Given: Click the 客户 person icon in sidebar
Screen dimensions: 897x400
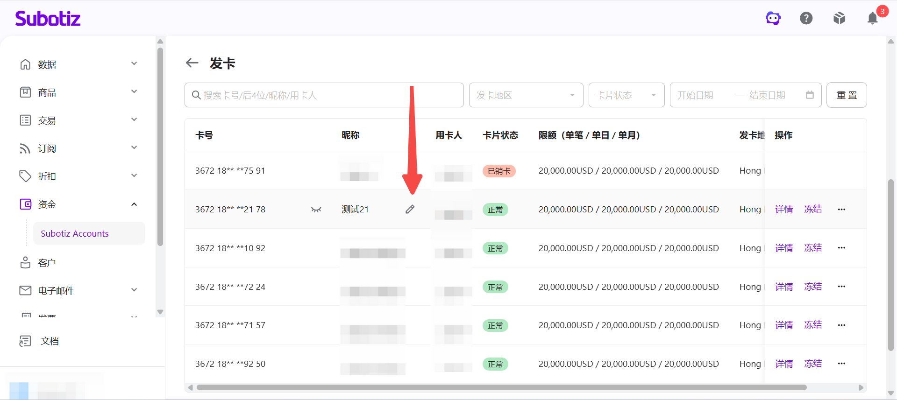Looking at the screenshot, I should 25,262.
